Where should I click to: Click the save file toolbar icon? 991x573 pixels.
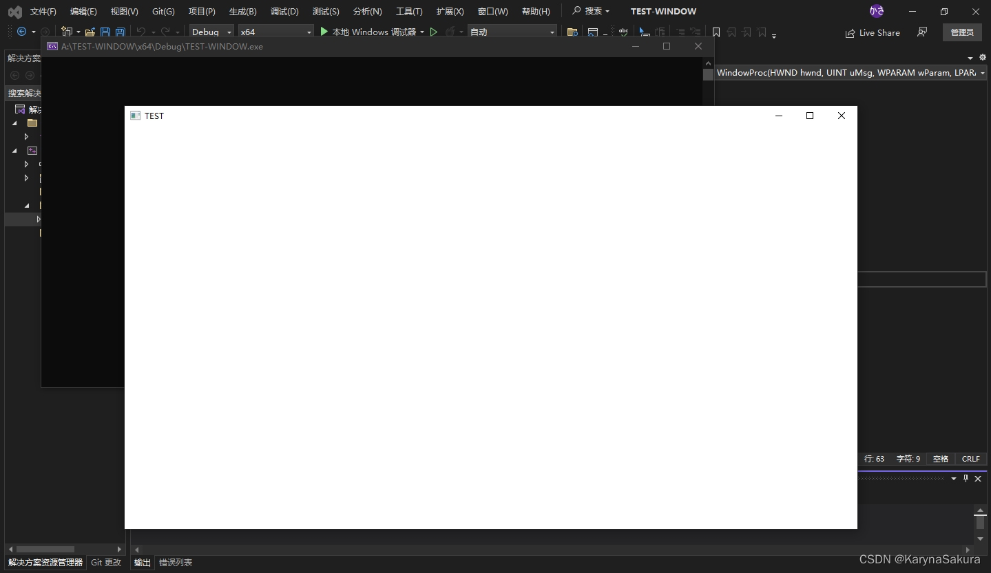pos(105,32)
